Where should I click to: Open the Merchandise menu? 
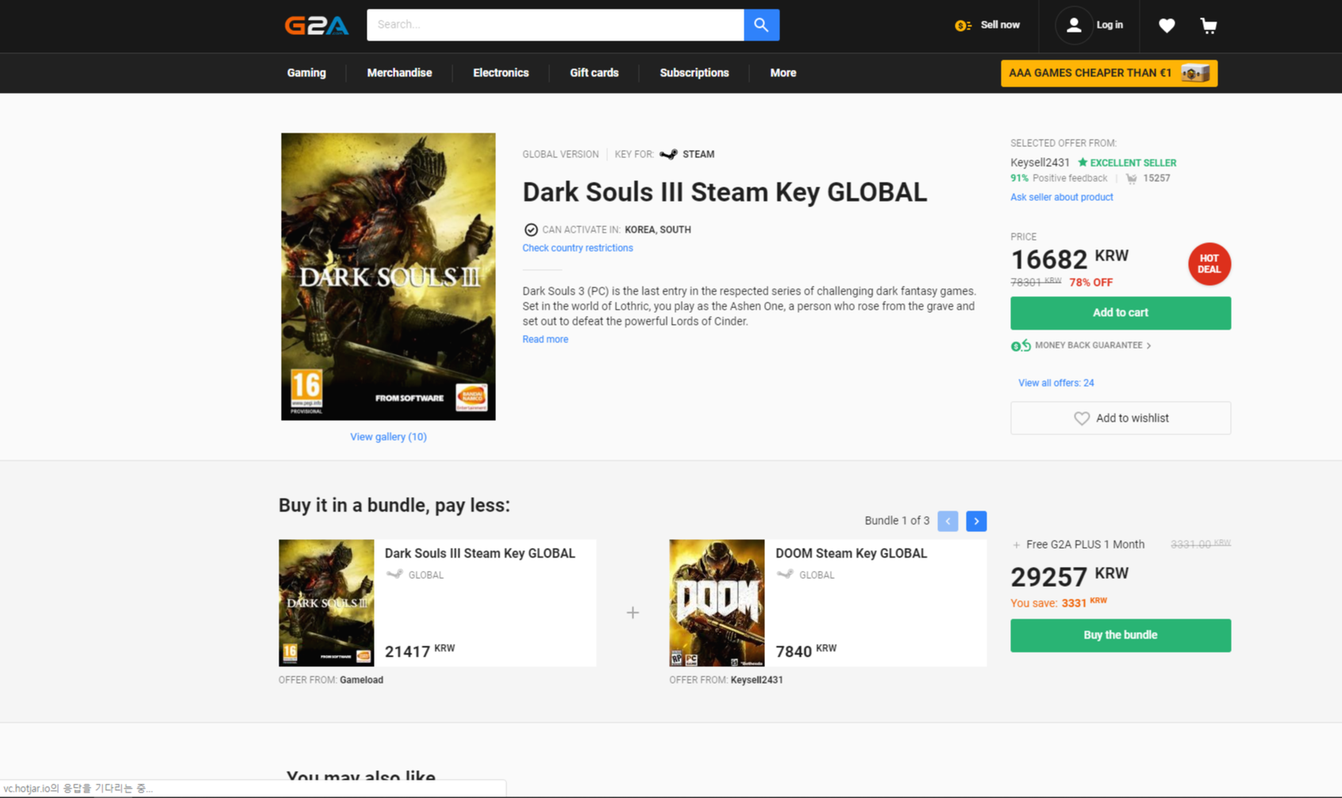tap(399, 73)
